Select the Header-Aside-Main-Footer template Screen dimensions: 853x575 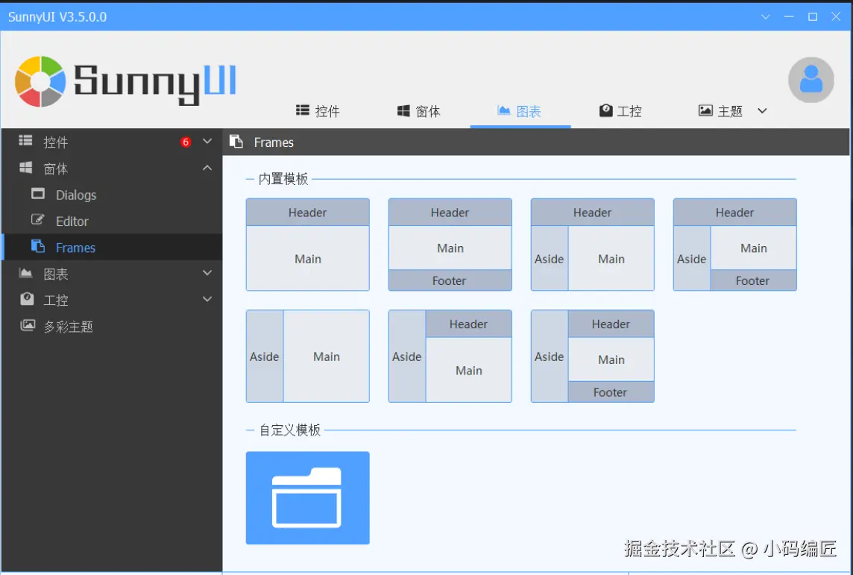(x=735, y=245)
